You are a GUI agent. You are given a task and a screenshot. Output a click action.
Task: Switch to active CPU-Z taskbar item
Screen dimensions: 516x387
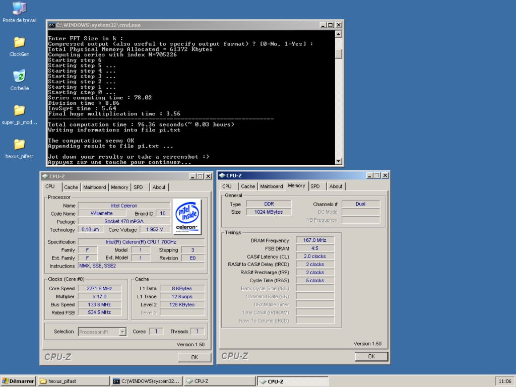click(x=293, y=381)
